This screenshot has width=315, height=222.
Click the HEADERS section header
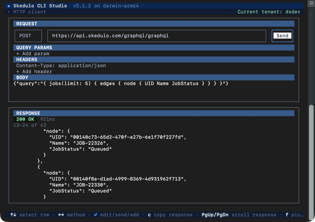pos(154,60)
